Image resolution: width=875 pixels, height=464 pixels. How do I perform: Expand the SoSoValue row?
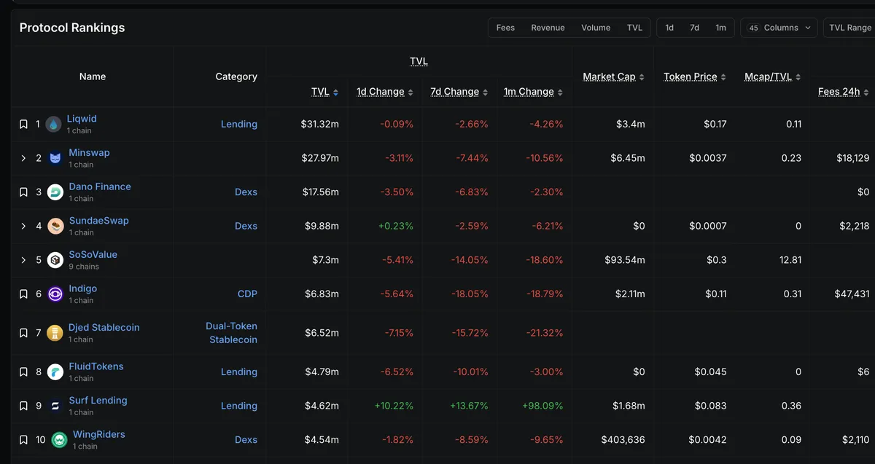[23, 260]
